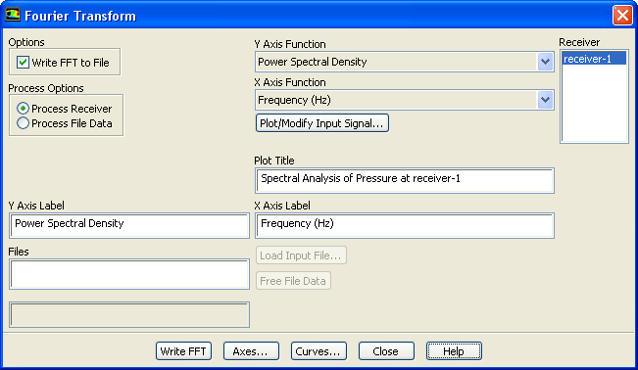Open the Axes settings dialog
638x370 pixels.
click(x=251, y=350)
